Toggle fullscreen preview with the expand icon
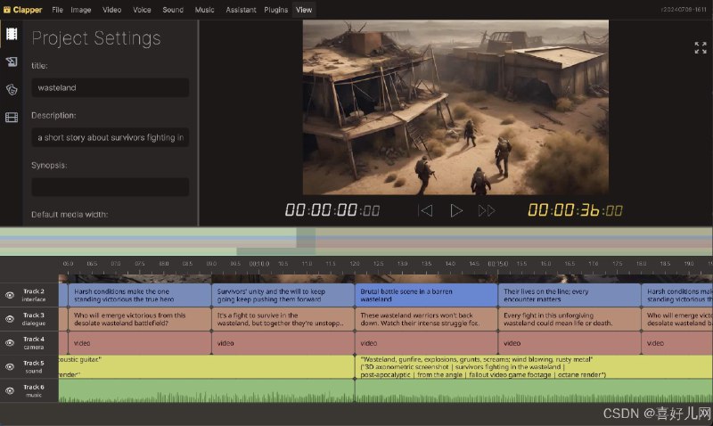713x426 pixels. coord(700,48)
